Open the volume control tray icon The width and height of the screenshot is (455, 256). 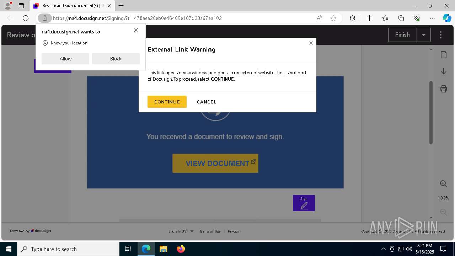[x=409, y=249]
